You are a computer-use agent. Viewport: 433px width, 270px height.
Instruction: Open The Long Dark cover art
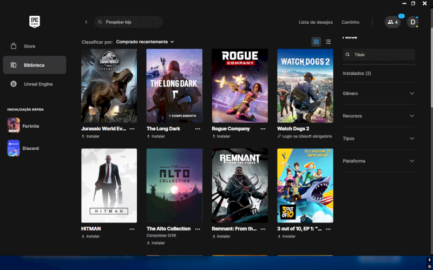click(174, 85)
